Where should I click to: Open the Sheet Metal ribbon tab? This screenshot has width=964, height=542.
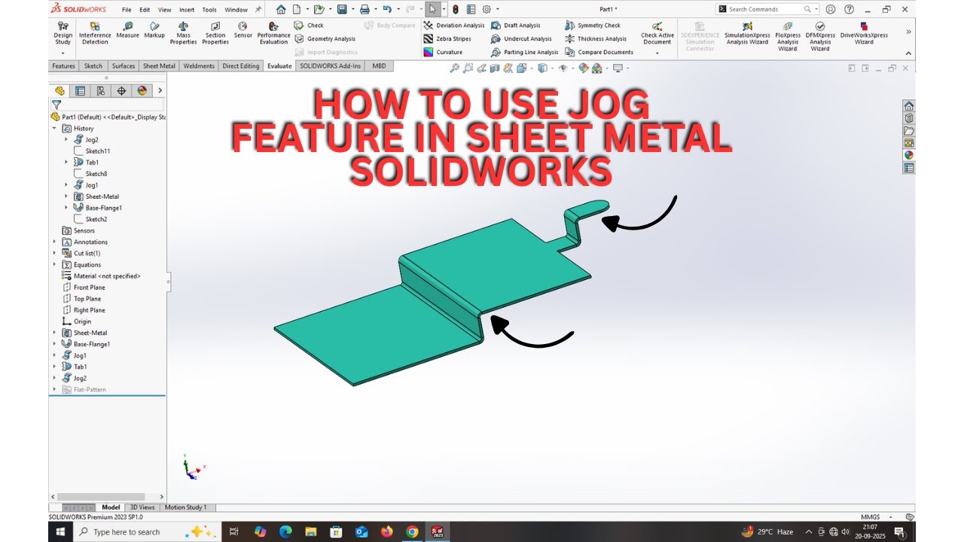[159, 66]
